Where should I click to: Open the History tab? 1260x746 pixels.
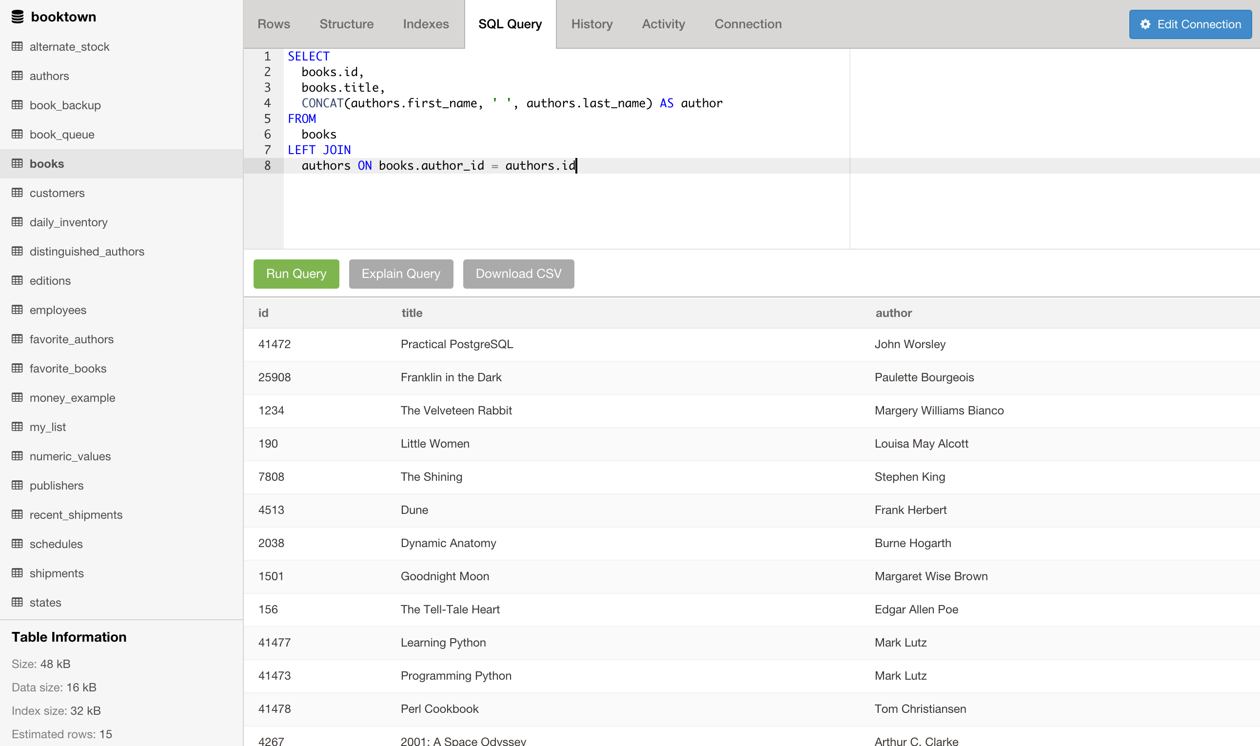tap(591, 24)
